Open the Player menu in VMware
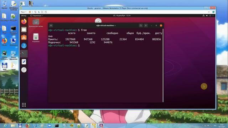 pyautogui.click(x=24, y=12)
